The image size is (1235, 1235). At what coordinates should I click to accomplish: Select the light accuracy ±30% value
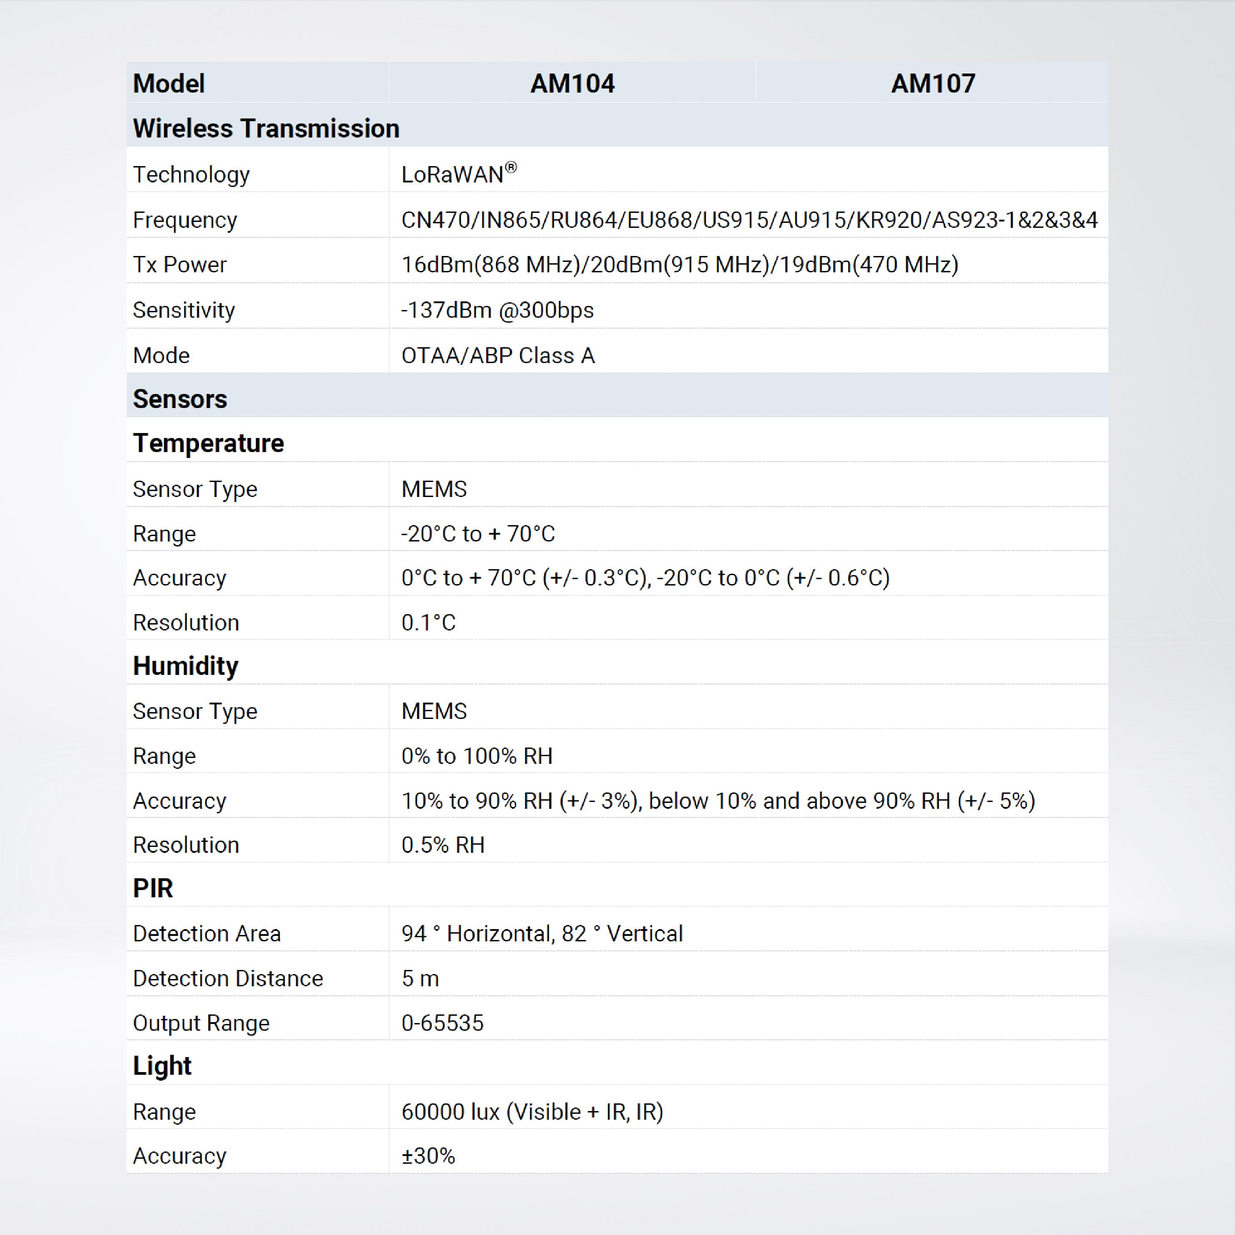point(428,1155)
